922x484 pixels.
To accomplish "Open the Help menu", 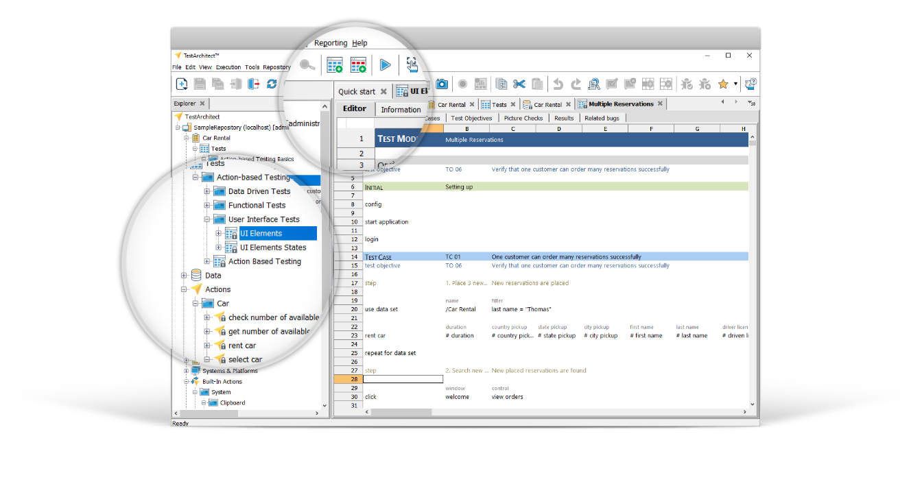I will click(x=360, y=43).
